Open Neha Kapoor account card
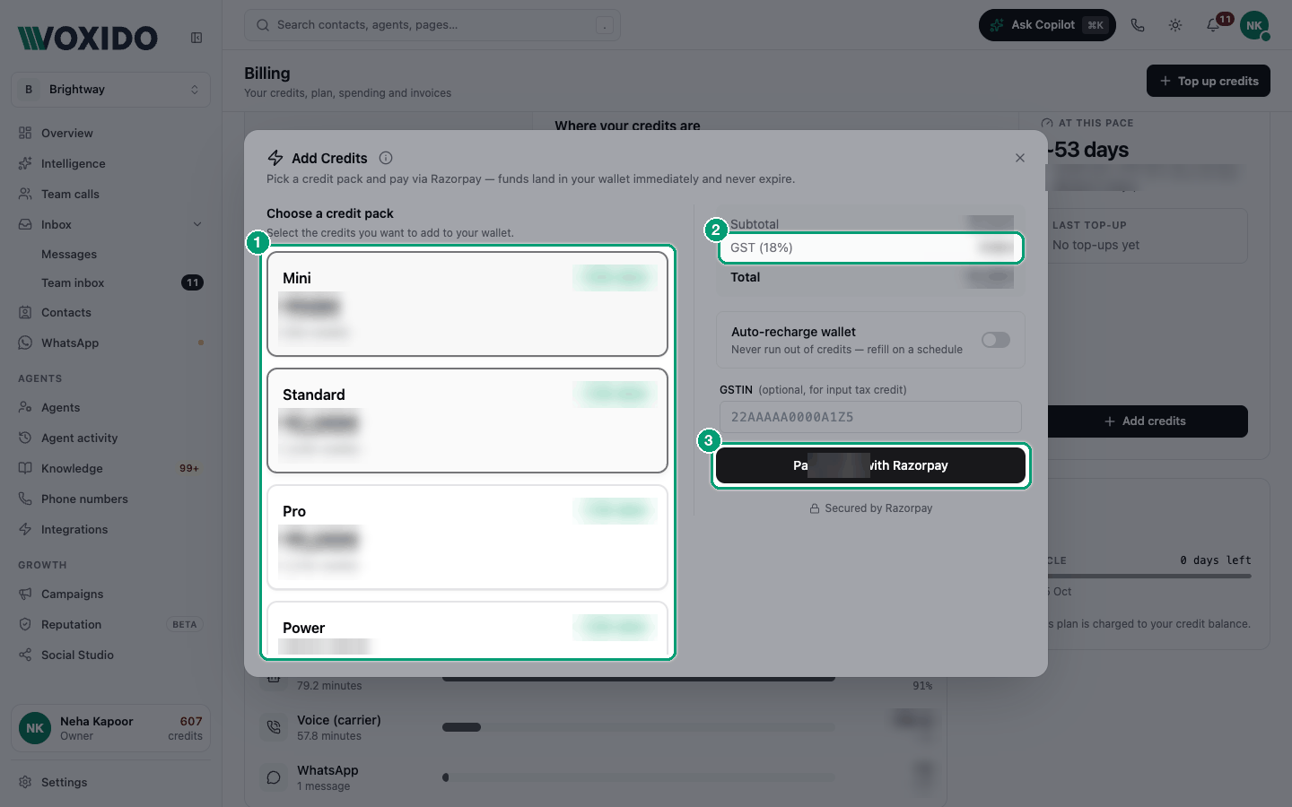This screenshot has width=1292, height=807. (111, 728)
